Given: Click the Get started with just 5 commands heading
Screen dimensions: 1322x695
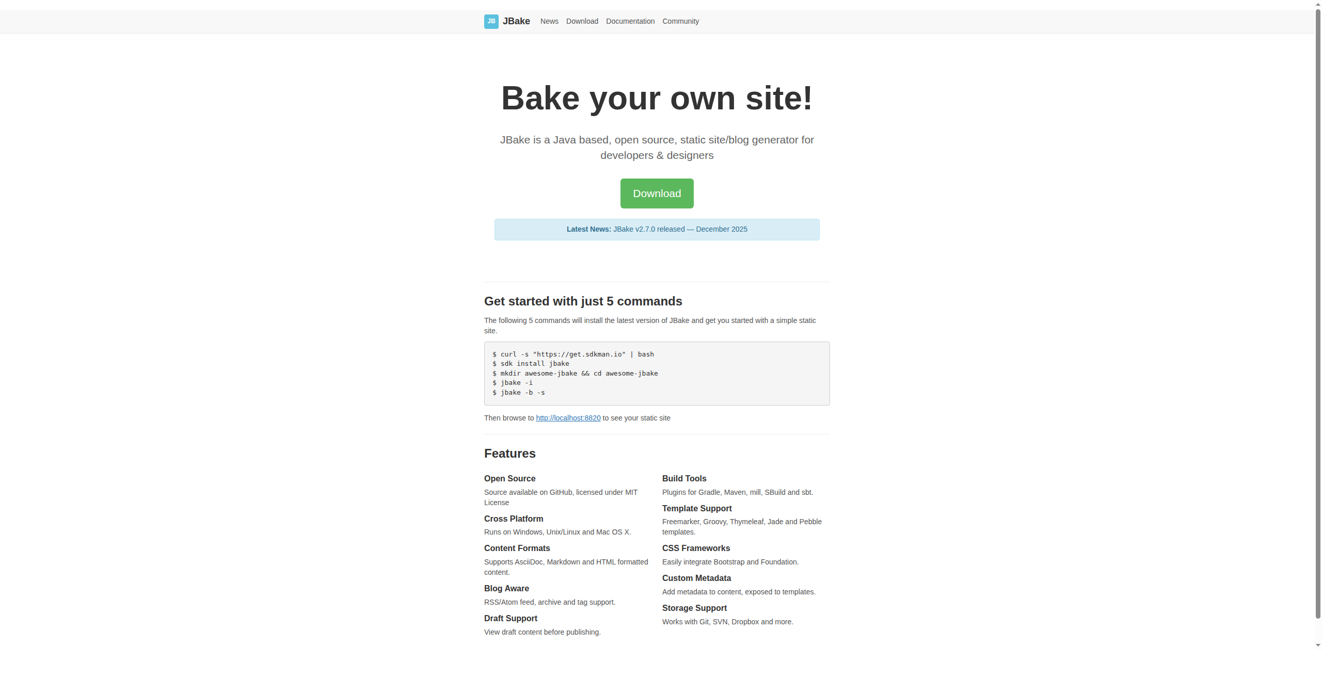Looking at the screenshot, I should point(583,301).
